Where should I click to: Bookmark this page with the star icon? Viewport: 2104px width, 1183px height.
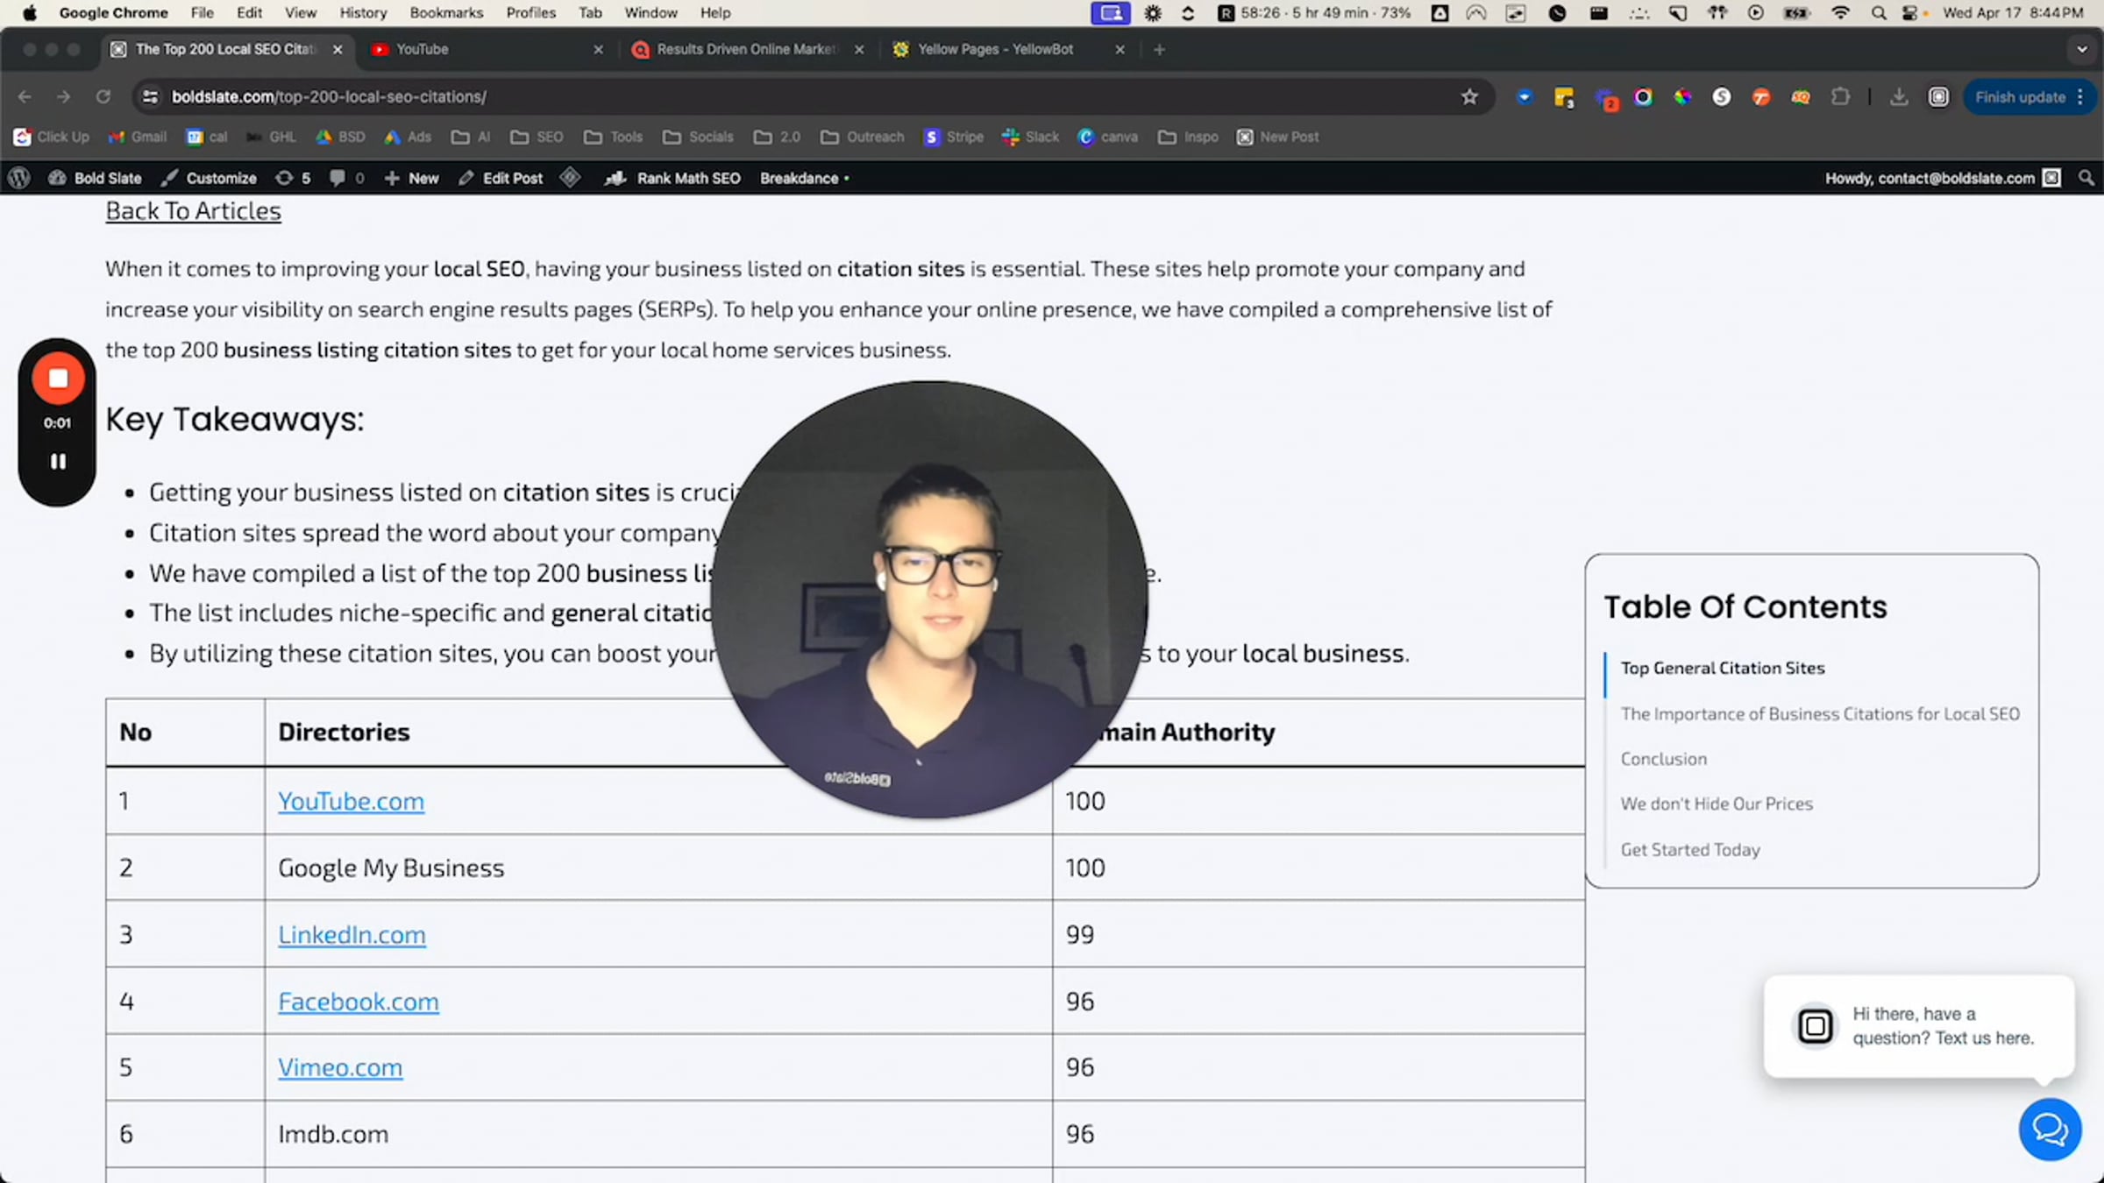tap(1469, 97)
